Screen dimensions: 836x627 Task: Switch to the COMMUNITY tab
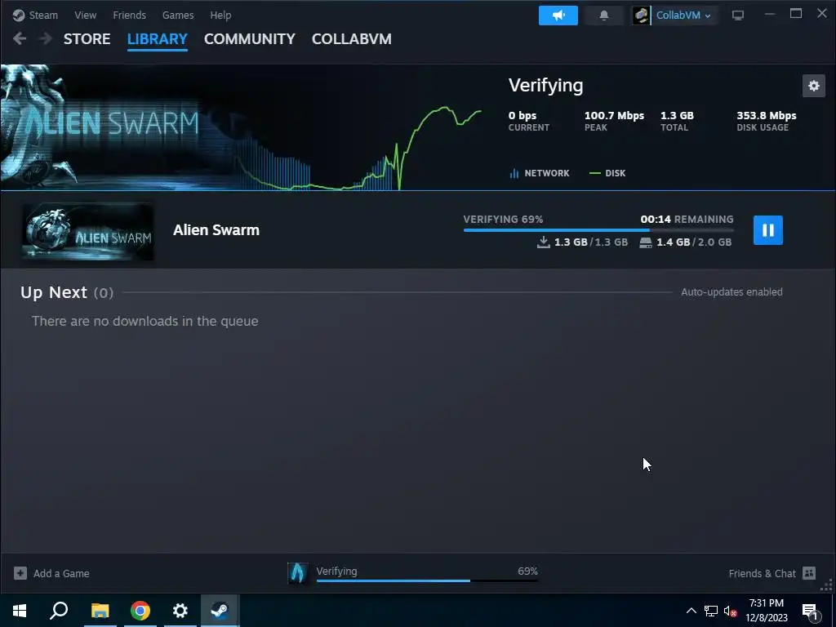pyautogui.click(x=250, y=39)
